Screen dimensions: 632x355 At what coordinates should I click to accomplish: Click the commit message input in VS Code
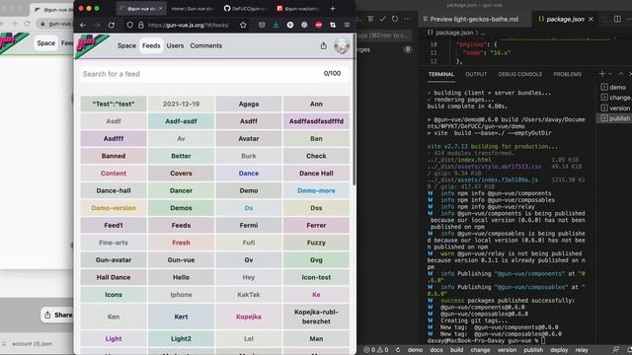(385, 35)
